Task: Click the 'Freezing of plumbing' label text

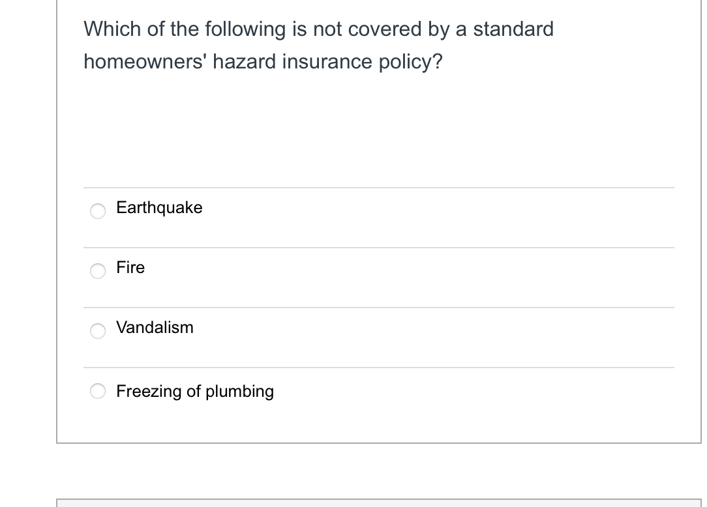Action: [x=195, y=391]
